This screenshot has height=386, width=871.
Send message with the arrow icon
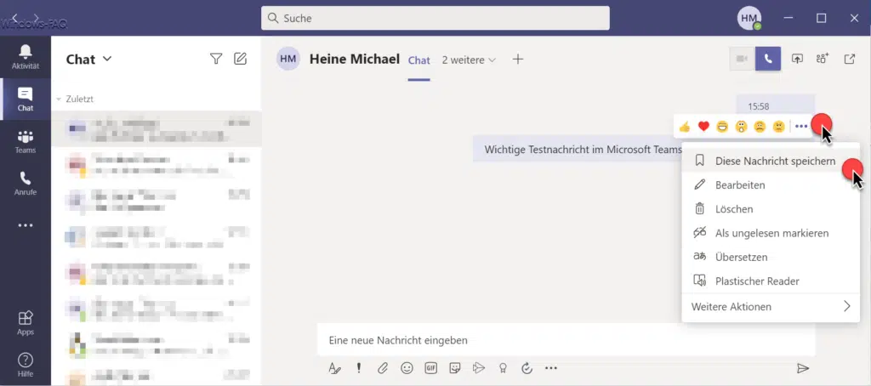[x=802, y=368]
